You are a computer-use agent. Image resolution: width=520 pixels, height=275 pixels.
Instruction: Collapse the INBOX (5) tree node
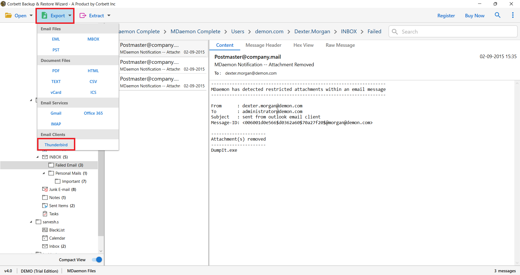tap(37, 157)
